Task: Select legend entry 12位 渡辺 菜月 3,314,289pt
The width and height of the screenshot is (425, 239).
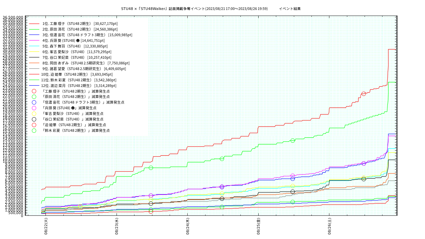Action: click(x=79, y=86)
